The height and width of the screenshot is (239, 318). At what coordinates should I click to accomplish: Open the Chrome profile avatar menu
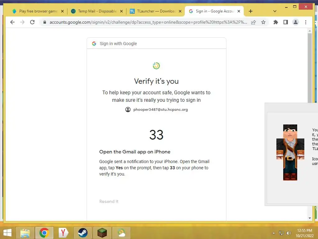pos(296,22)
